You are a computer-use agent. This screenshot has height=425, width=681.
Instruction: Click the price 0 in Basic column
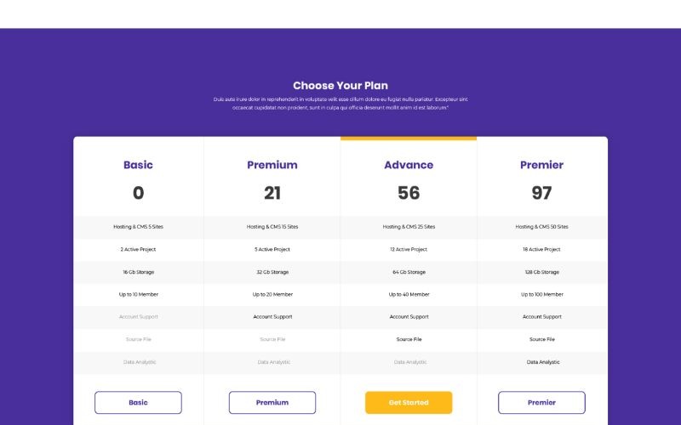(x=138, y=193)
